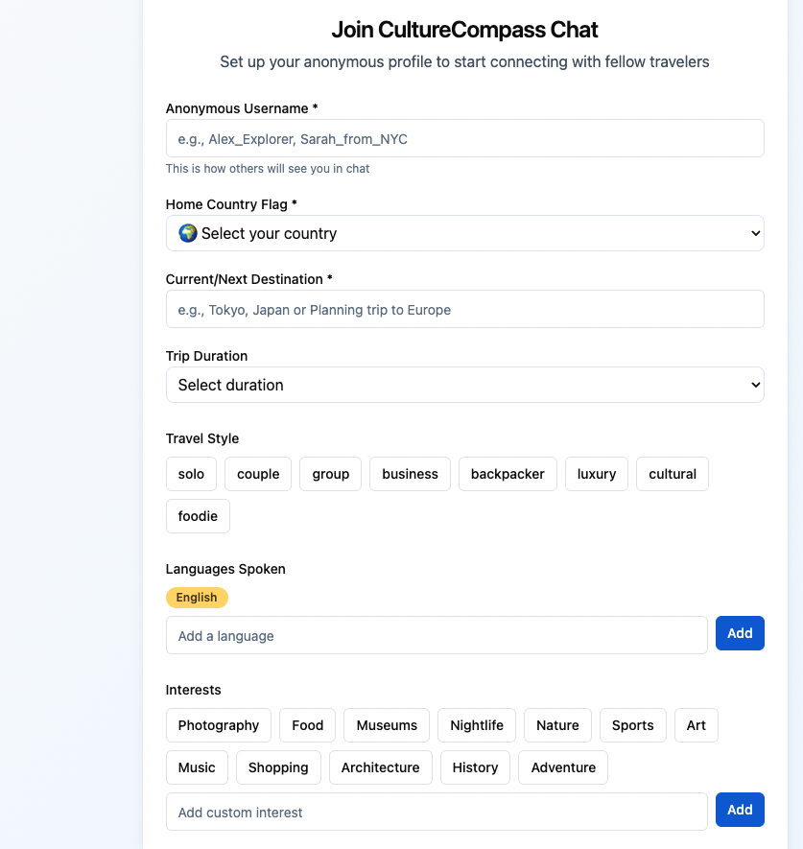Select the Museums interest

(387, 725)
